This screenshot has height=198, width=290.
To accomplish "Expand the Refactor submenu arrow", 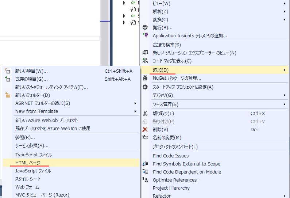I will tap(285, 196).
